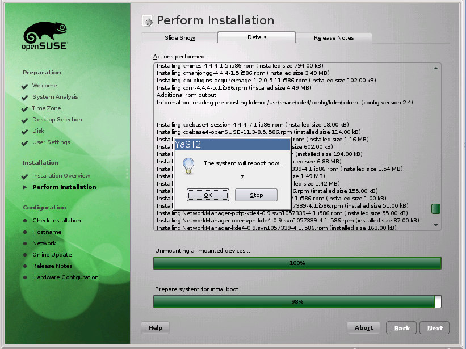
Task: Click the arrow marker beside Perform Installation
Action: click(25, 187)
